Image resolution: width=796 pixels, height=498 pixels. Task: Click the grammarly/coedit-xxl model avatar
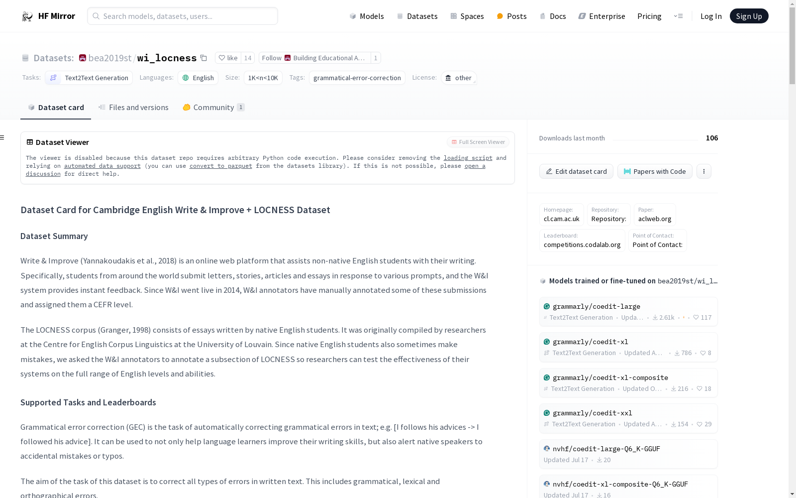coord(547,413)
